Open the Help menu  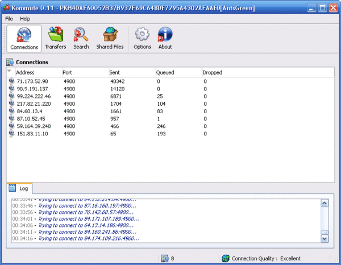pos(25,19)
